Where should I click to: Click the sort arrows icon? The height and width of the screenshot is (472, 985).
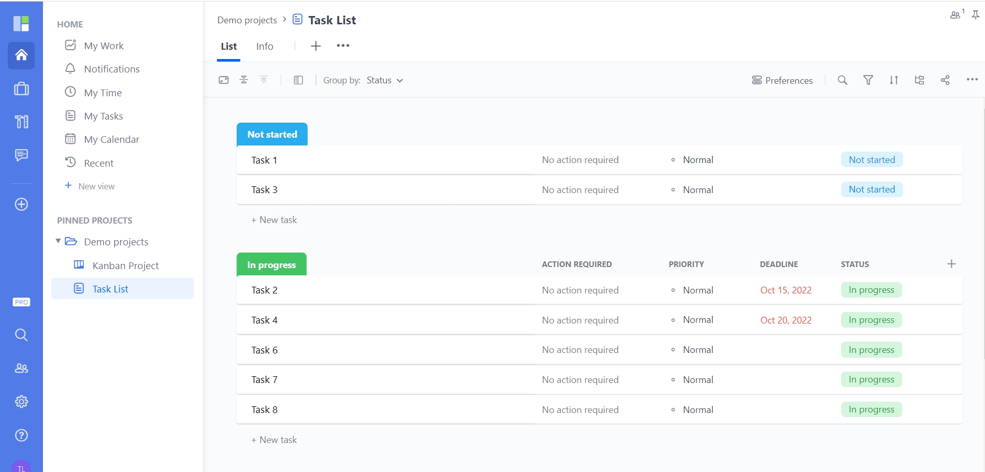click(x=894, y=80)
